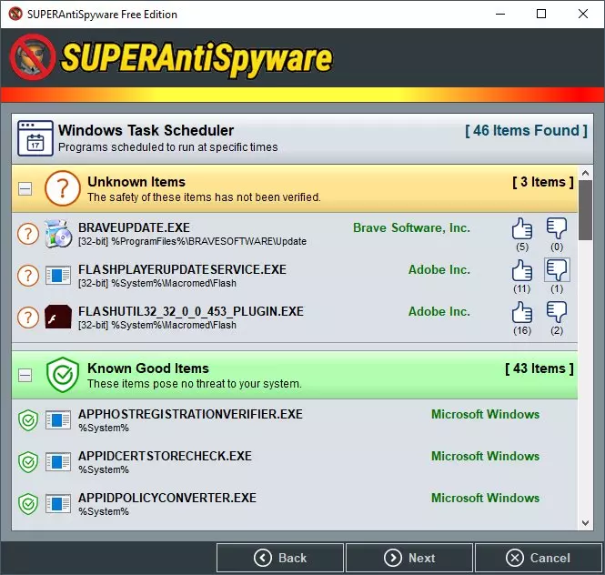Click the shield icon beside APPHOSTREGISTRATIONVERIFIER.EXE

(28, 420)
